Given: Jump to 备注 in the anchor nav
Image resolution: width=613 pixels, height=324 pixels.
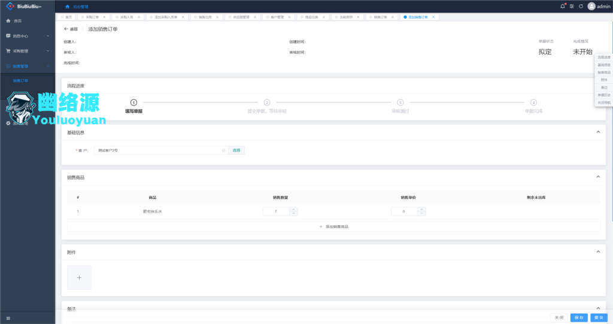Looking at the screenshot, I should point(604,87).
